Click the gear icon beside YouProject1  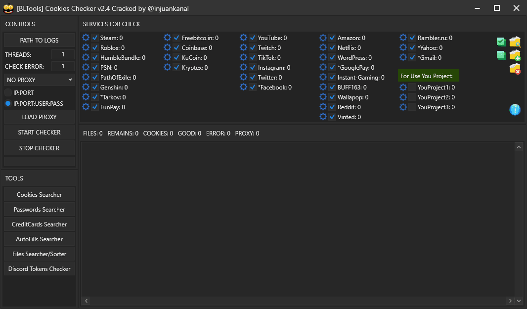point(403,88)
